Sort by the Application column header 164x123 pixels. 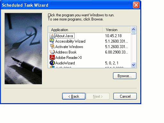click(x=76, y=30)
